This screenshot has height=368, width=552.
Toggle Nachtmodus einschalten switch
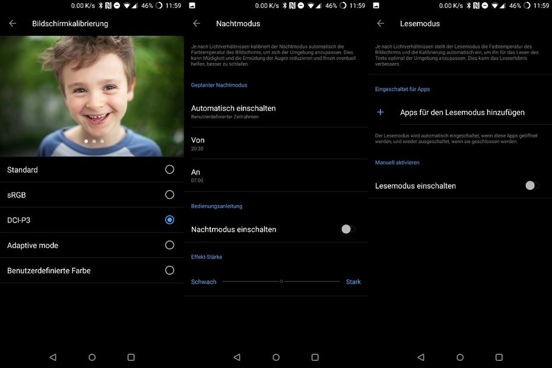(x=348, y=229)
